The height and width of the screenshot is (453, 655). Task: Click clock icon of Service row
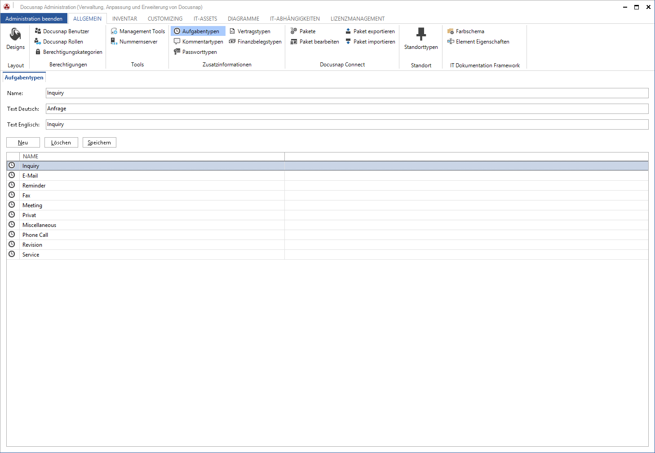pyautogui.click(x=12, y=254)
